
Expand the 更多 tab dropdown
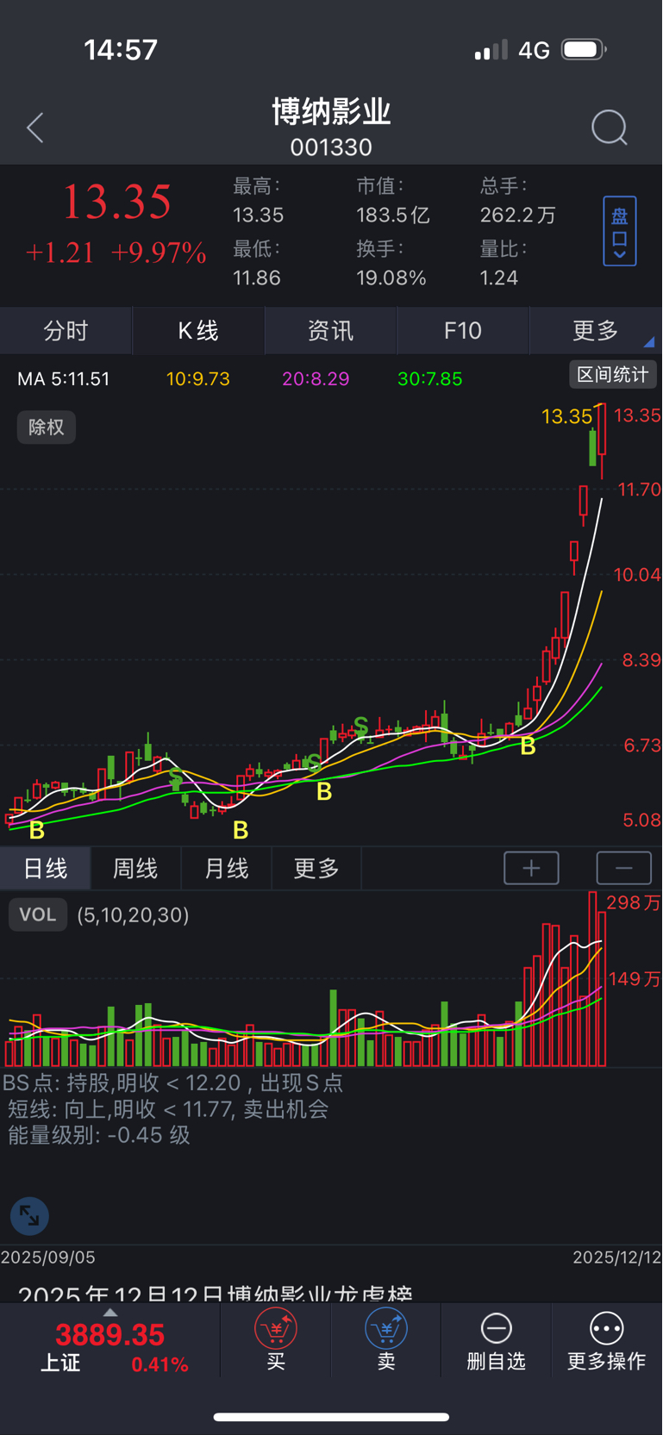[596, 331]
